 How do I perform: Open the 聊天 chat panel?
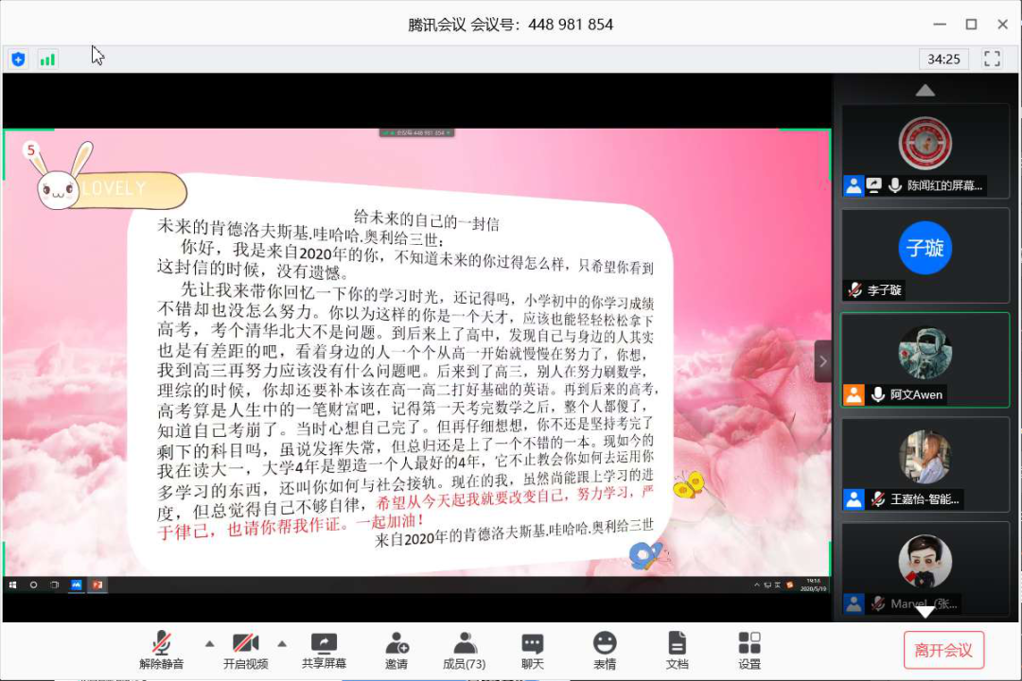coord(533,650)
